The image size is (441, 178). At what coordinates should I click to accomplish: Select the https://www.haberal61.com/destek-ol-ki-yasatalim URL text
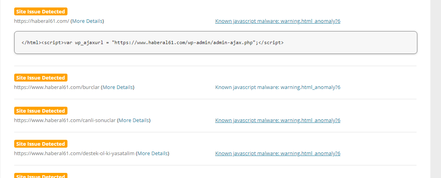[x=74, y=154]
